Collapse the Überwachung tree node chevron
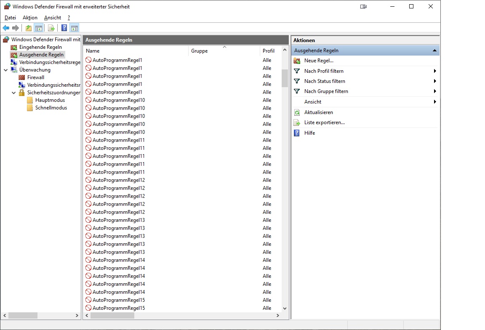This screenshot has height=330, width=485. (x=5, y=70)
